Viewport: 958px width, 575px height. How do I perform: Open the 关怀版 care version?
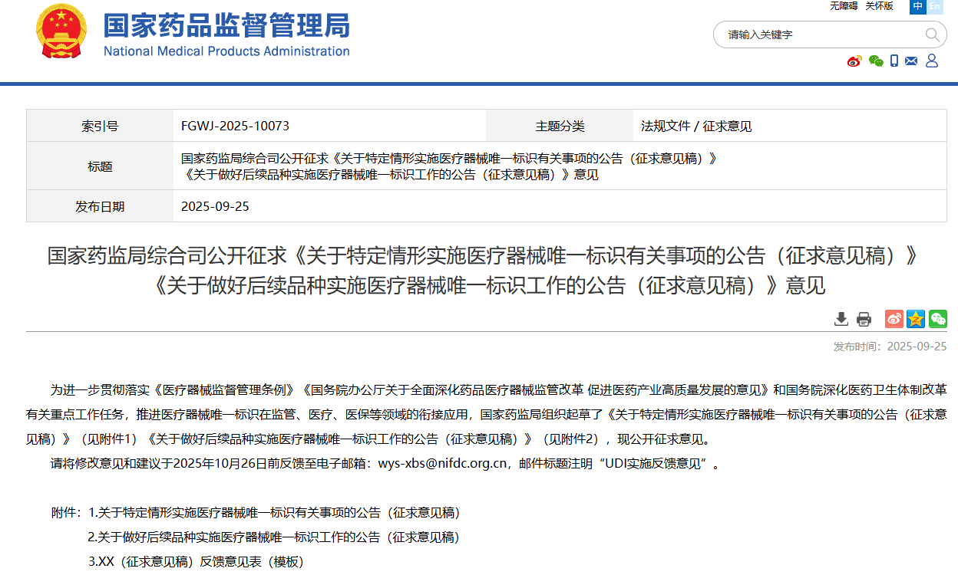pyautogui.click(x=880, y=5)
